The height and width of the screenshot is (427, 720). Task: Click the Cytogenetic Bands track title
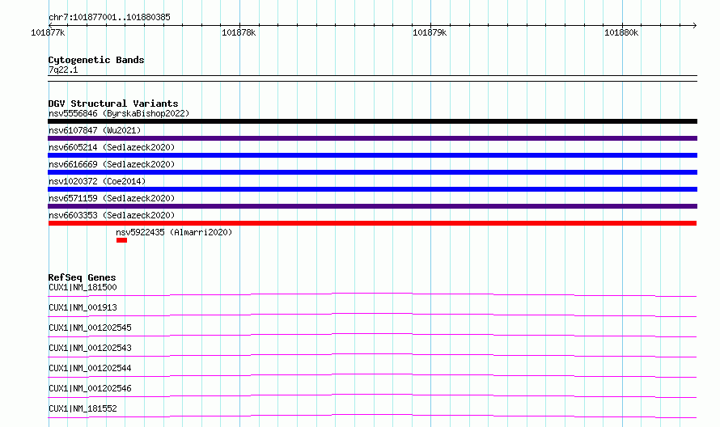click(x=96, y=60)
